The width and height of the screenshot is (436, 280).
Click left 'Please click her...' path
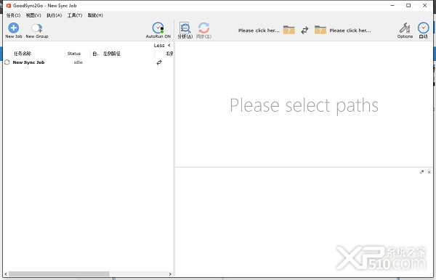(x=259, y=30)
